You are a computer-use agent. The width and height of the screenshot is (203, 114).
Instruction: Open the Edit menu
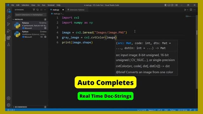coord(18,5)
